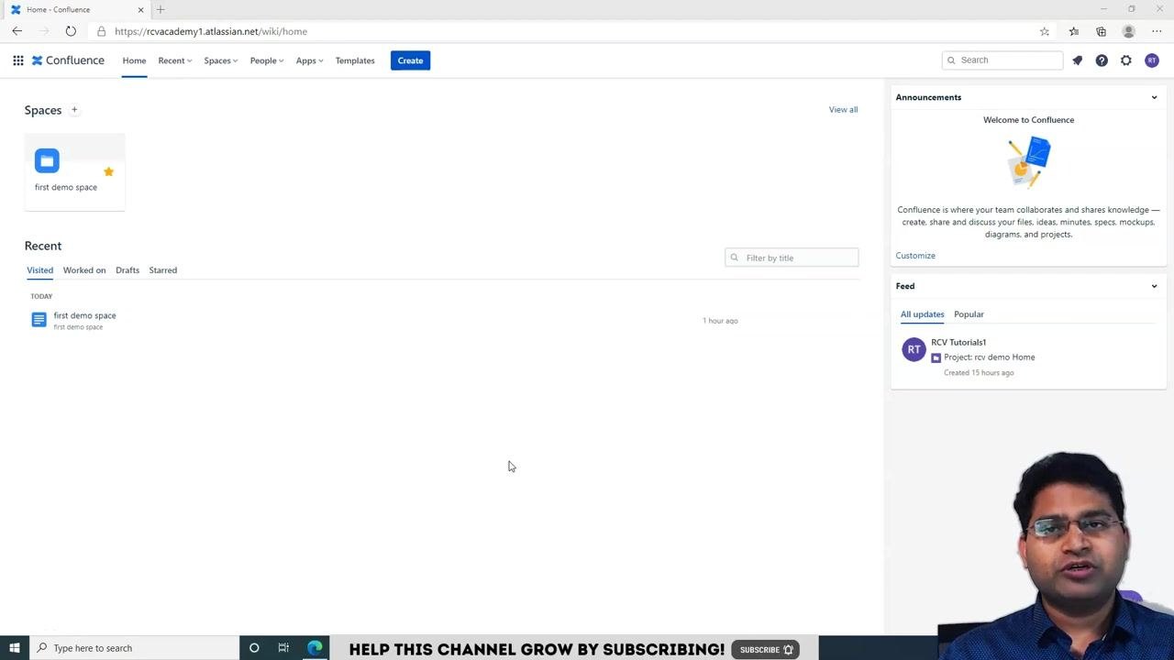
Task: Go to the Home nav item
Action: tap(134, 60)
